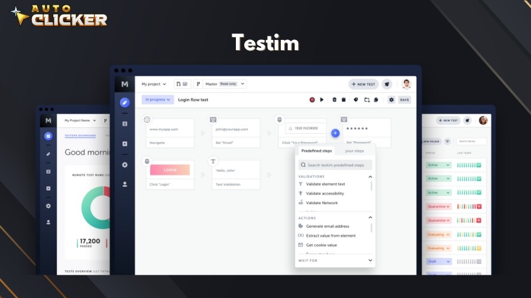Expand the WAIT FOR section
Screen dimensions: 531x298
point(370,260)
